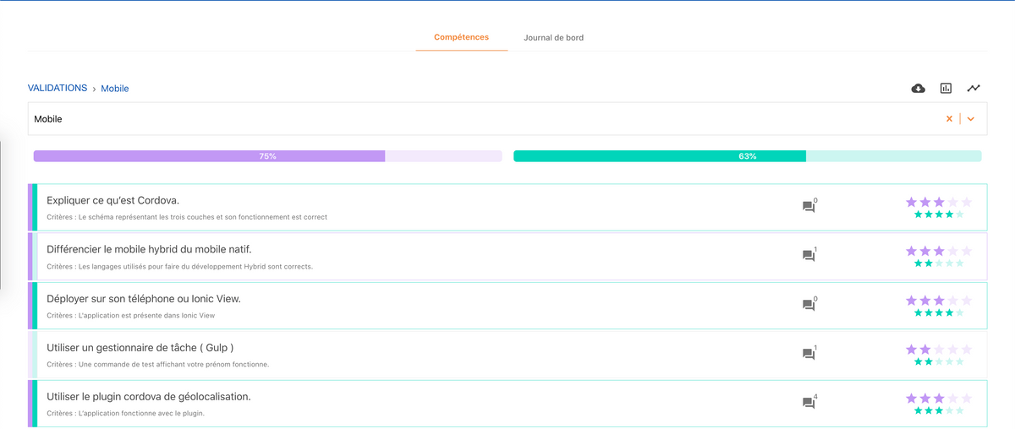This screenshot has width=1015, height=429.
Task: Click the teal stars for géolocalisation row
Action: pyautogui.click(x=939, y=410)
